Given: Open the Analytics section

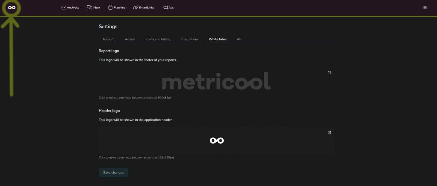Looking at the screenshot, I should [70, 8].
